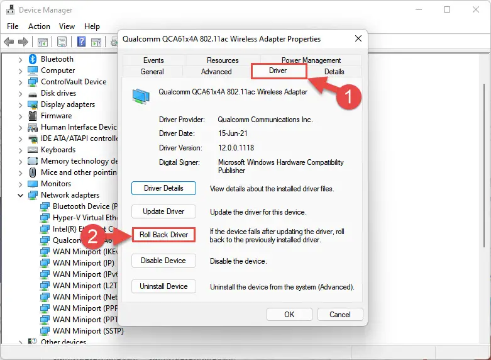Select the Keyboards icon
The image size is (491, 360).
(x=33, y=150)
